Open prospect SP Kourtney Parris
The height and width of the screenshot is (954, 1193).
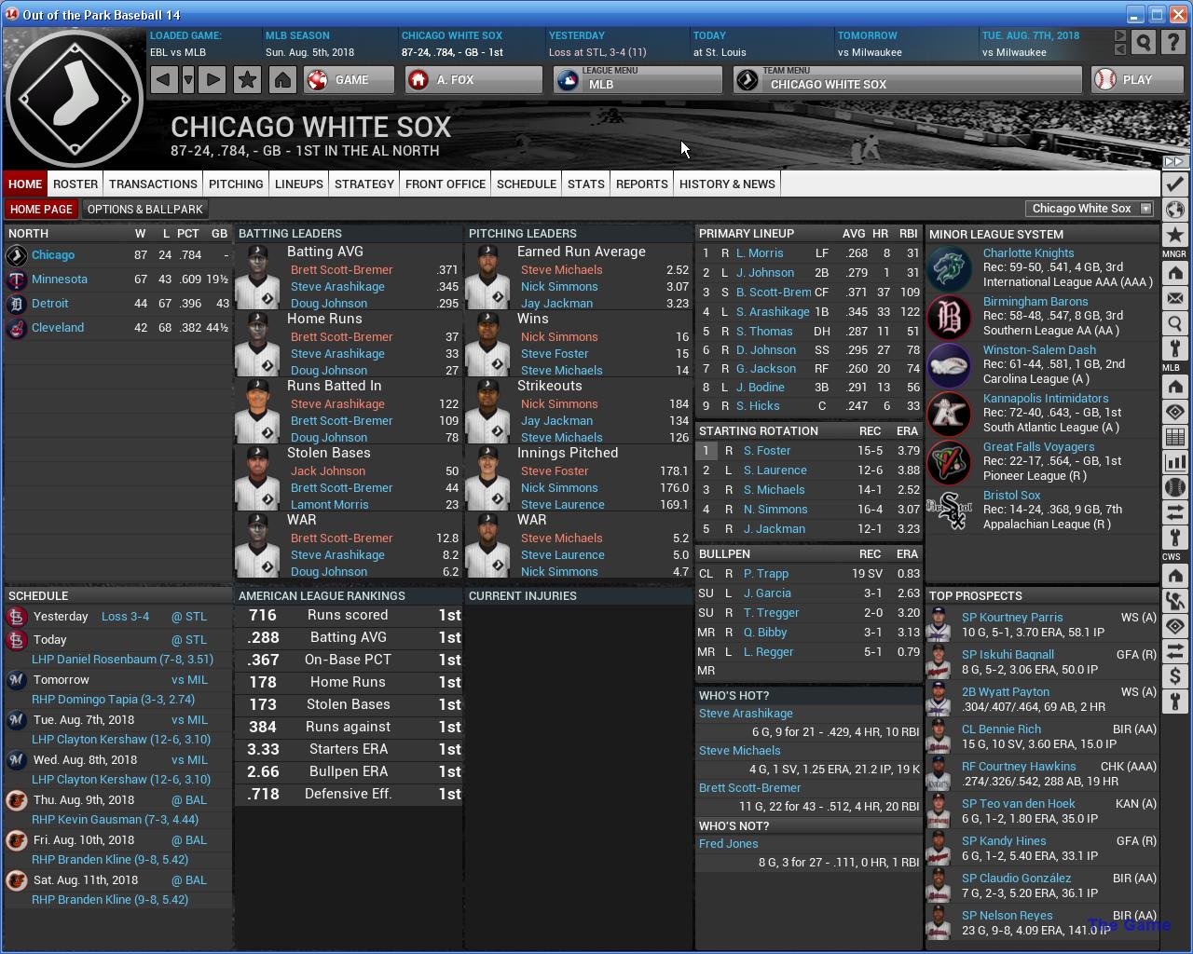1012,618
